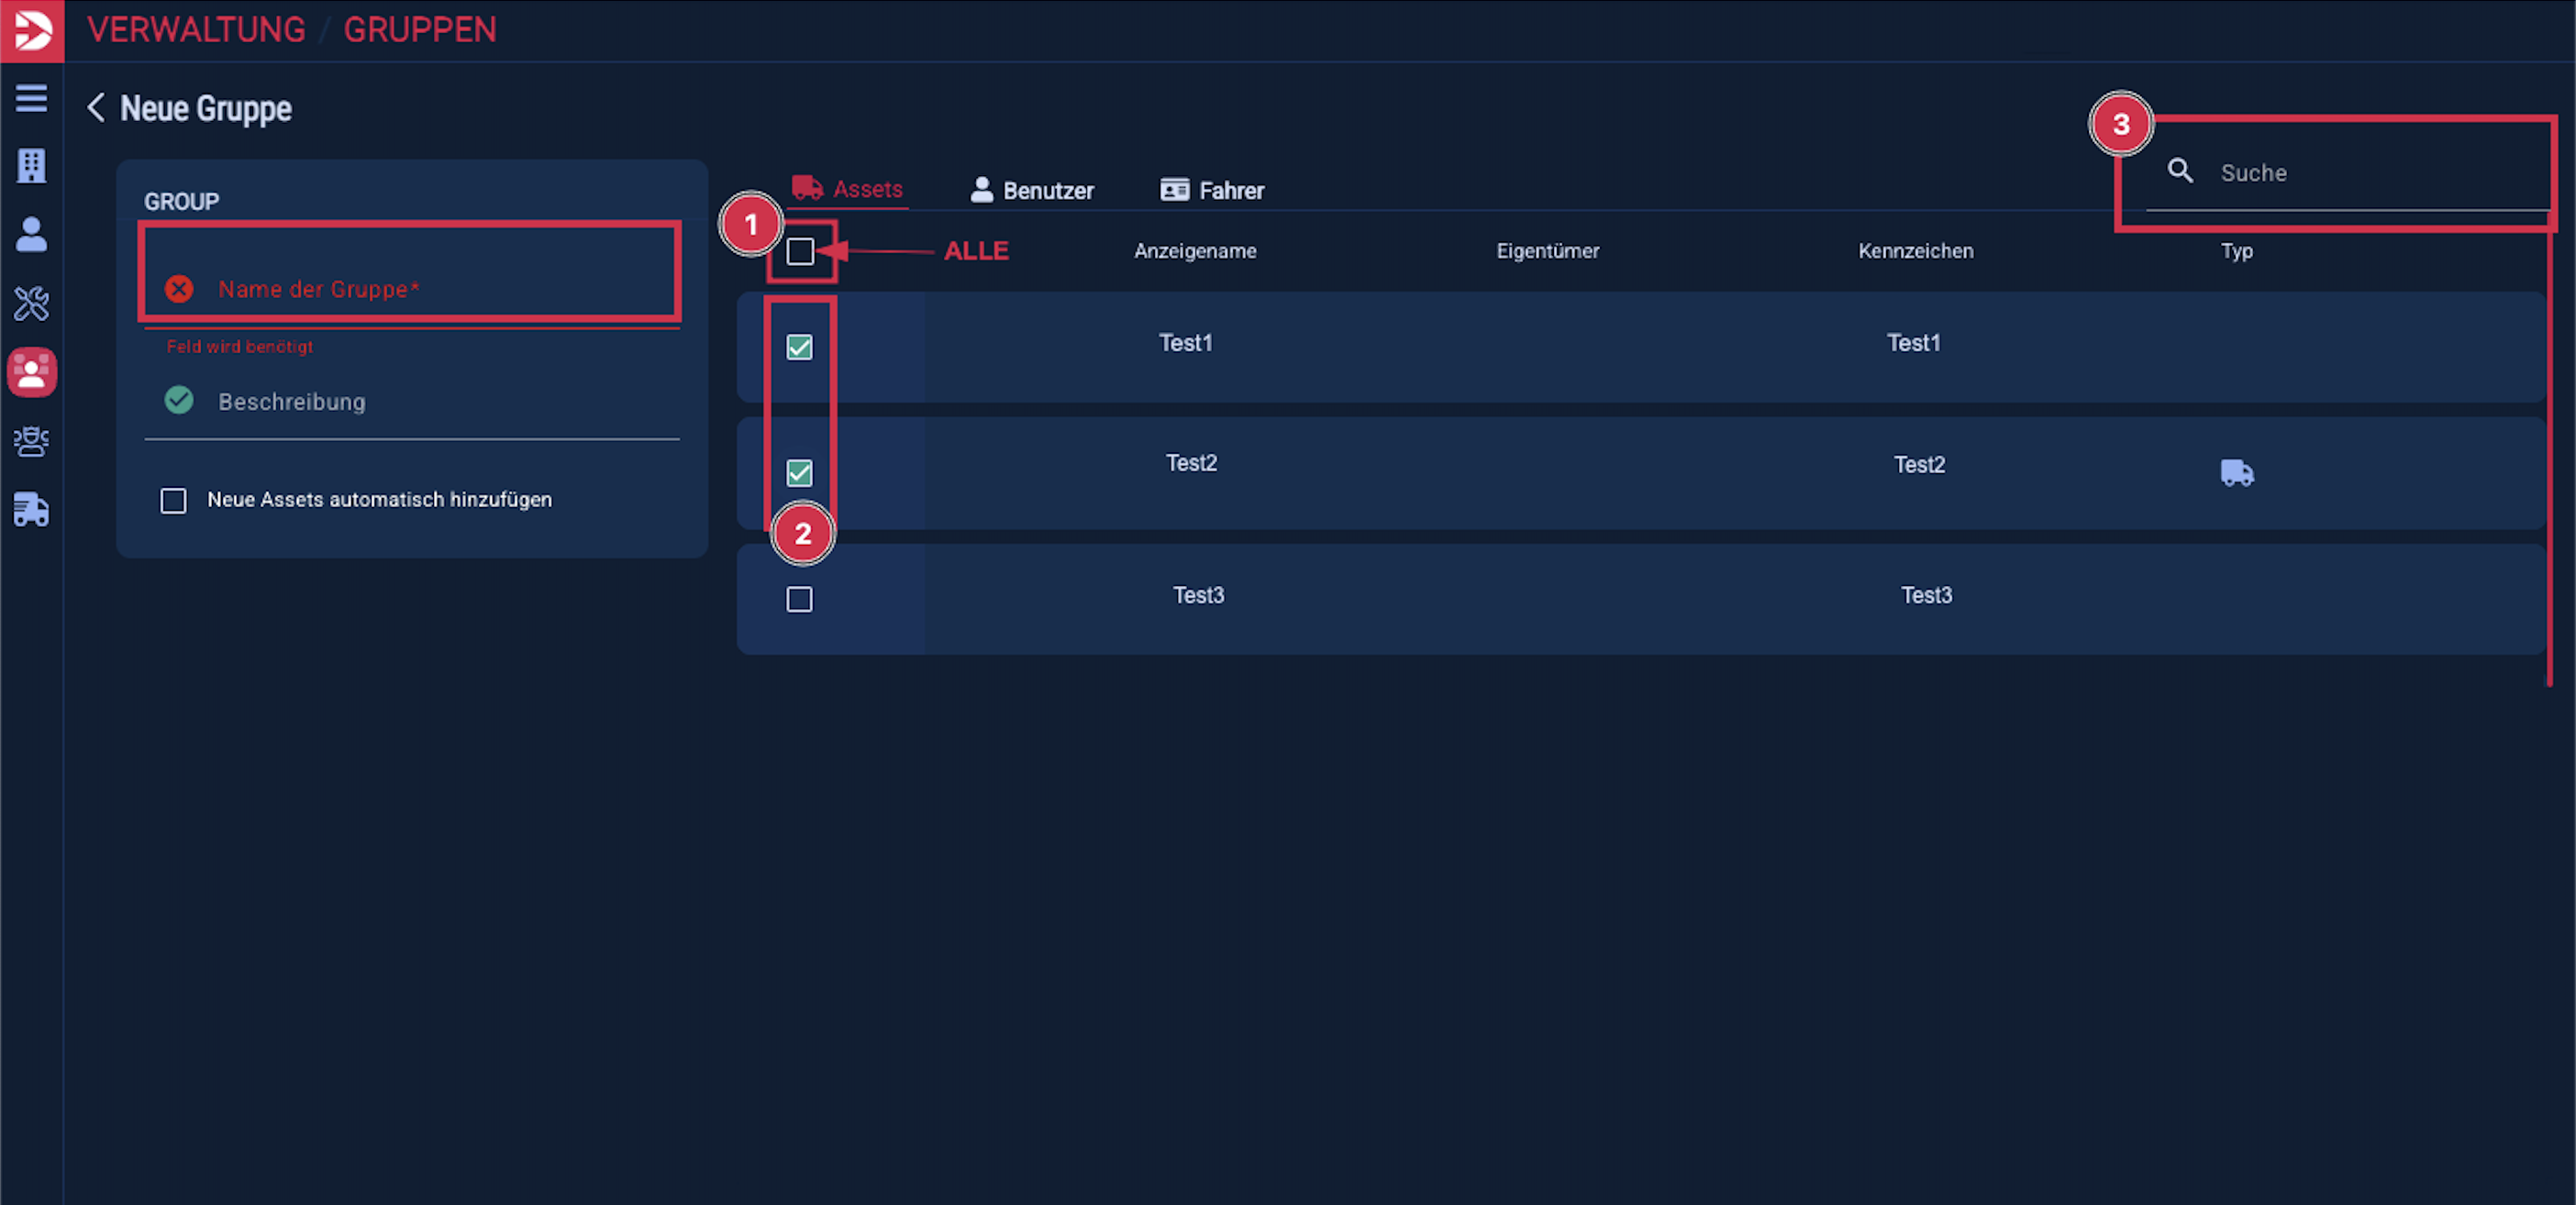The image size is (2576, 1205).
Task: Click the building icon in sidebar
Action: tap(31, 166)
